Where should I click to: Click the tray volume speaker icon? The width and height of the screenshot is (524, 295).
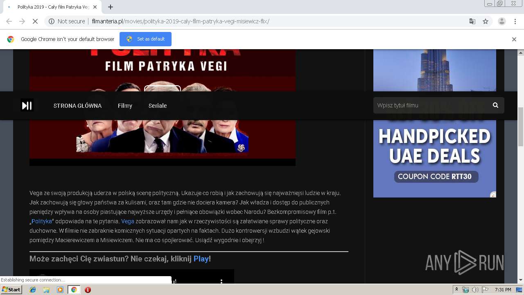(475, 290)
